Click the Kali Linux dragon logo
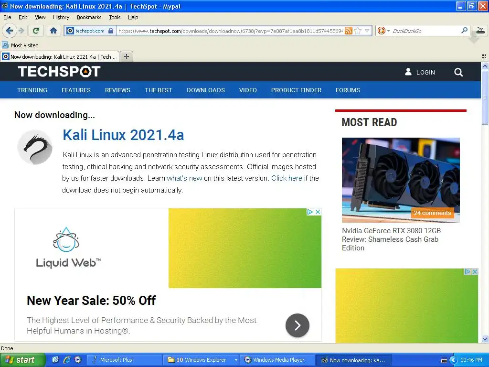 pos(35,147)
